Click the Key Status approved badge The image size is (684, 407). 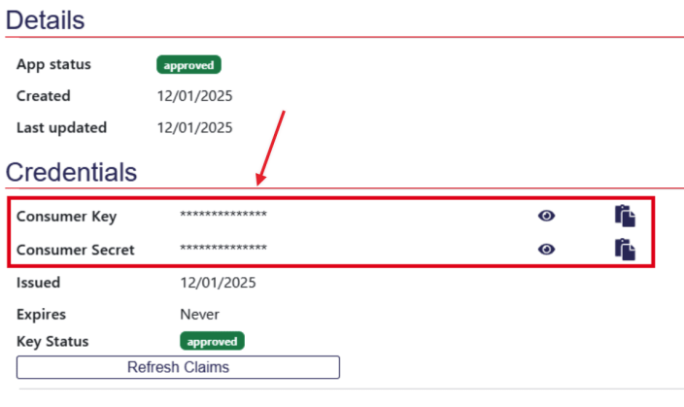point(212,341)
